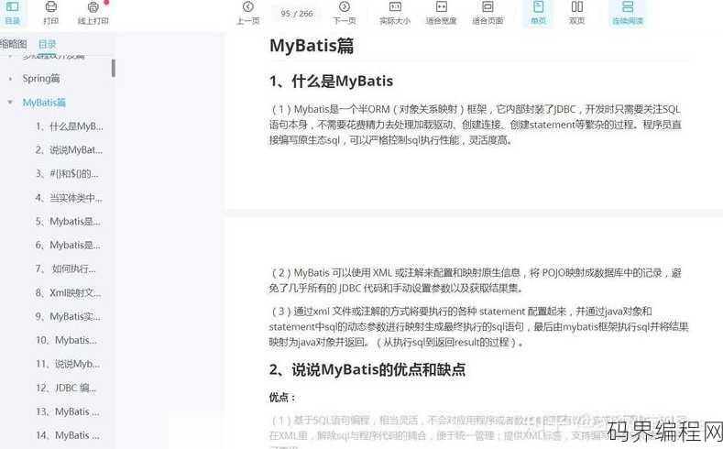Toggle 连续阅读 continuous reading mode
This screenshot has width=723, height=449.
click(x=628, y=13)
